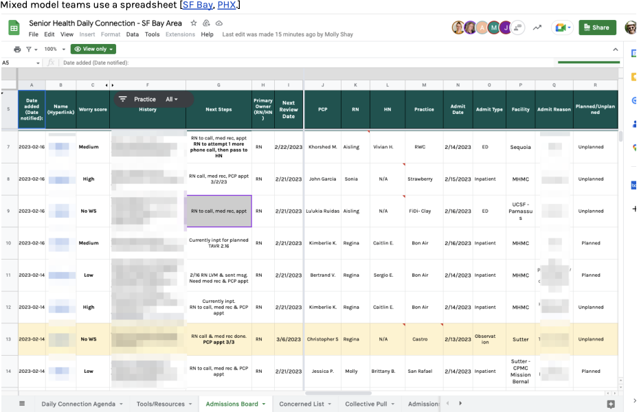Open the Practice slicer All dropdown
The width and height of the screenshot is (639, 412).
pyautogui.click(x=172, y=100)
